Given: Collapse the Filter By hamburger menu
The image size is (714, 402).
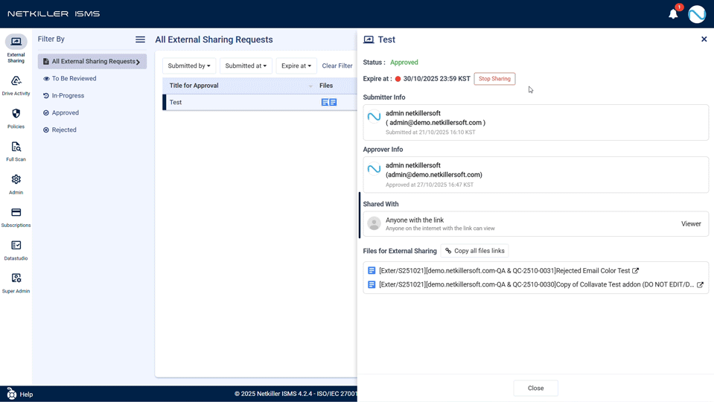Looking at the screenshot, I should click(x=140, y=39).
